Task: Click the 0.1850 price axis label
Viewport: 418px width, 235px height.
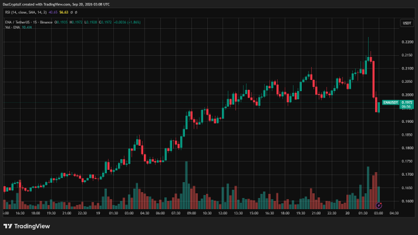Action: pos(408,135)
